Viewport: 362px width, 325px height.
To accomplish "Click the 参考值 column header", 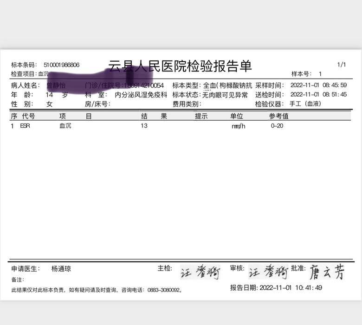I will coord(279,116).
